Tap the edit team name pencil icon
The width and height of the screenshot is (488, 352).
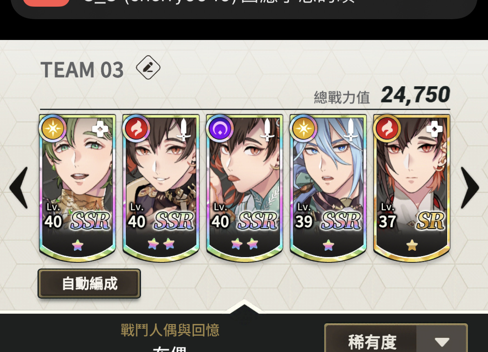(x=148, y=67)
